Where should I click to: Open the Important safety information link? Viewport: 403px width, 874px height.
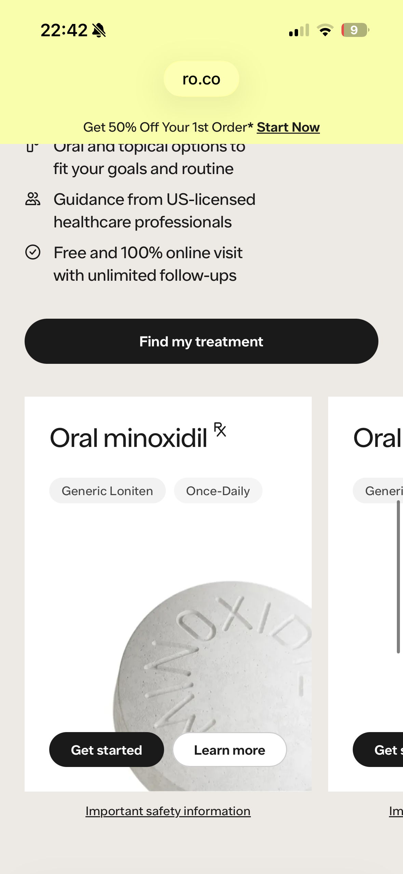(x=168, y=811)
